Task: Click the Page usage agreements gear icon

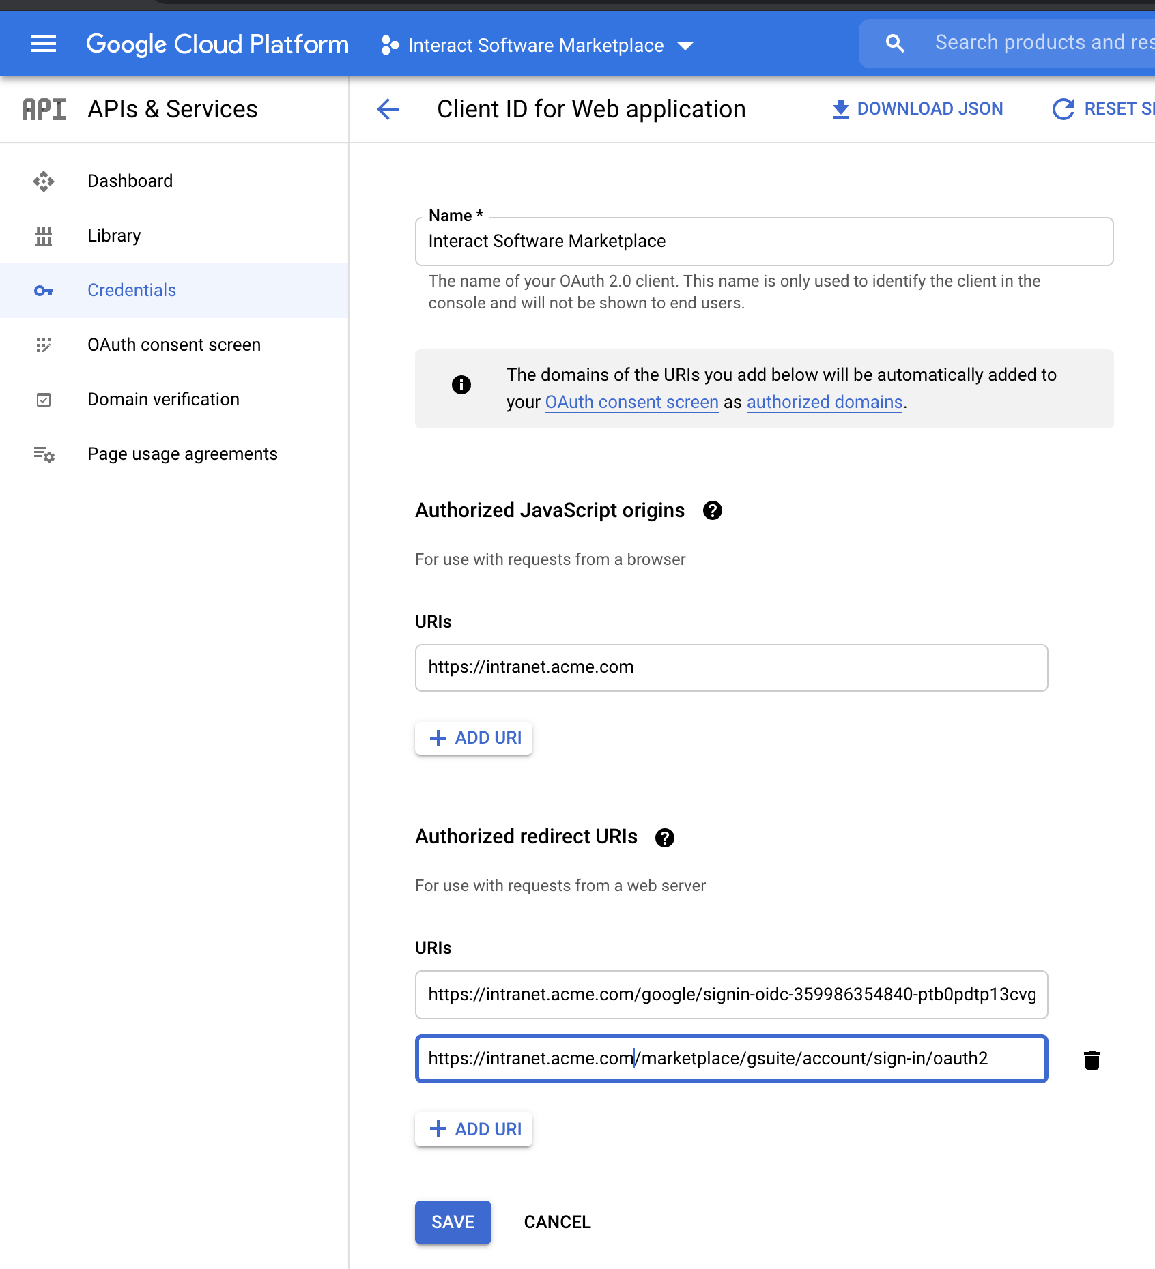Action: (x=44, y=454)
